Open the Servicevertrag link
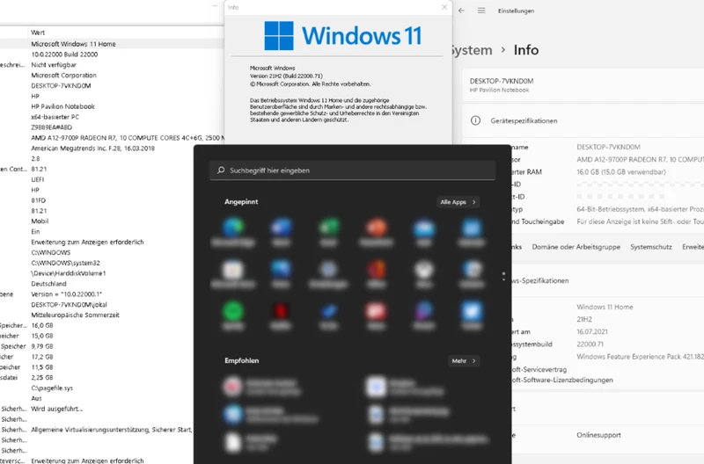 (539, 369)
